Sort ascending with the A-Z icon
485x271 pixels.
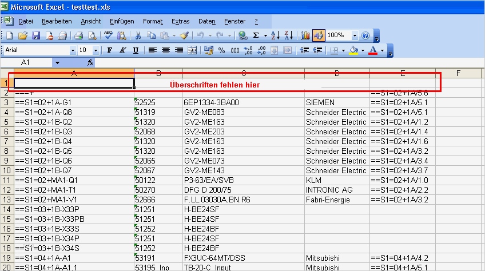click(x=275, y=35)
